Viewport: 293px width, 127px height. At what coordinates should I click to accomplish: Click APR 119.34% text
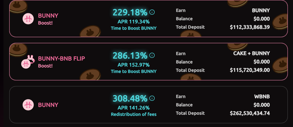point(133,22)
